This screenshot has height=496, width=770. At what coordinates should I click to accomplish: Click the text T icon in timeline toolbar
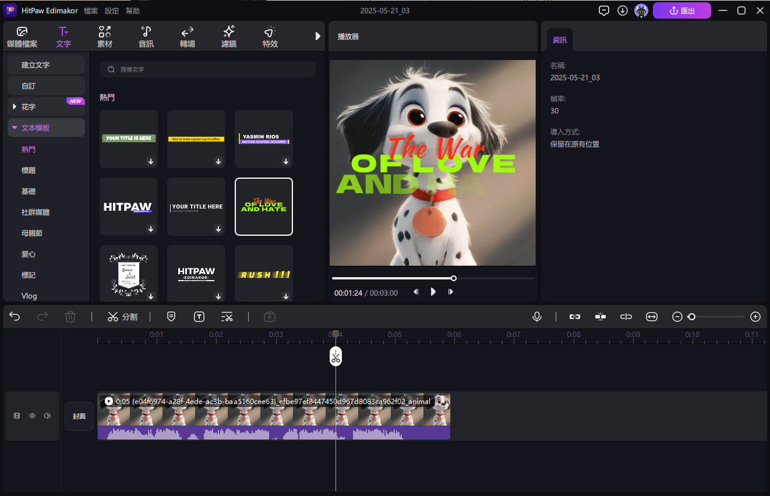pos(199,317)
